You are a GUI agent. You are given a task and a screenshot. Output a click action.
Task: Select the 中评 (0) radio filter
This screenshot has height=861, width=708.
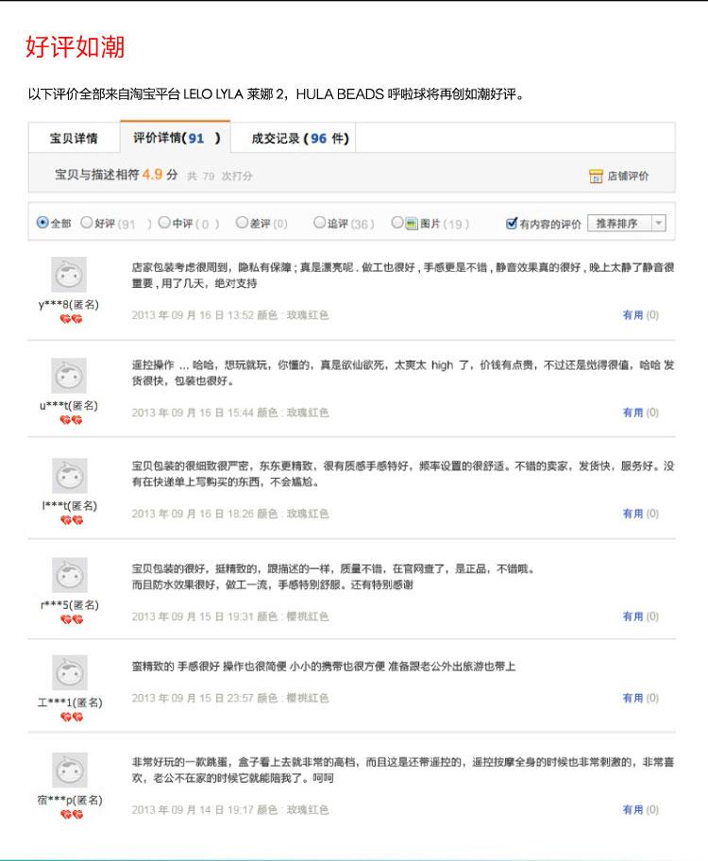pyautogui.click(x=164, y=224)
